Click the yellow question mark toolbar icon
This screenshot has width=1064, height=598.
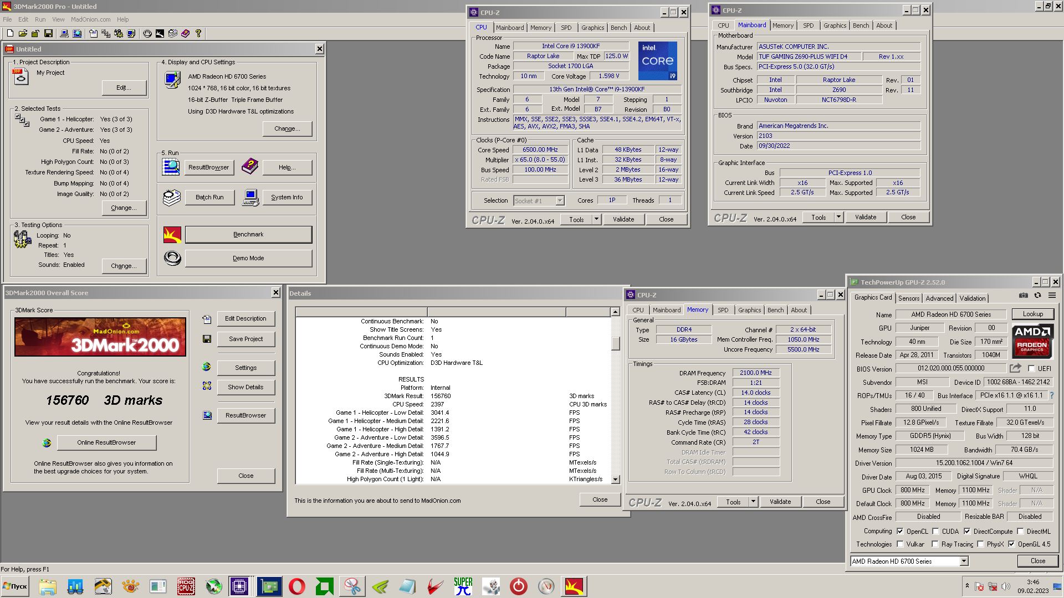click(198, 34)
